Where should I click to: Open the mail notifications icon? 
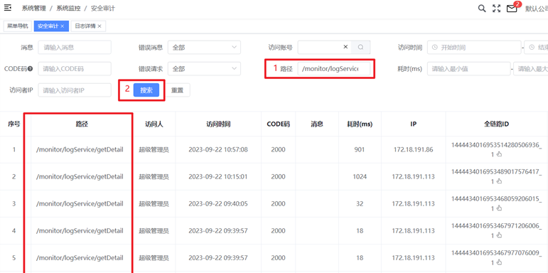coord(512,9)
